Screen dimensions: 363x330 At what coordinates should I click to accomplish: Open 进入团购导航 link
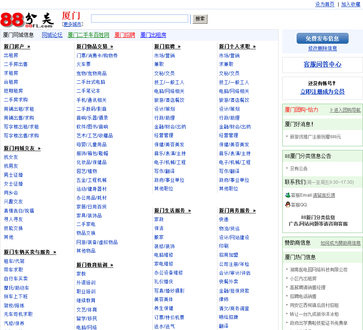[x=345, y=110]
